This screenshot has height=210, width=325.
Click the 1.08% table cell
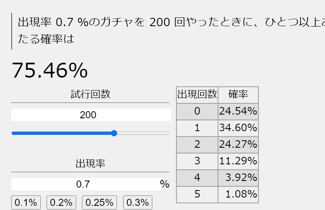point(238,194)
